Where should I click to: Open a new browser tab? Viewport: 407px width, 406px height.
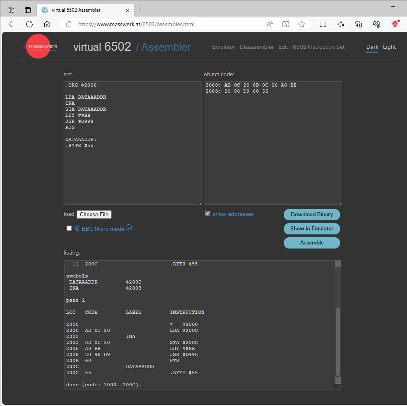click(x=141, y=10)
